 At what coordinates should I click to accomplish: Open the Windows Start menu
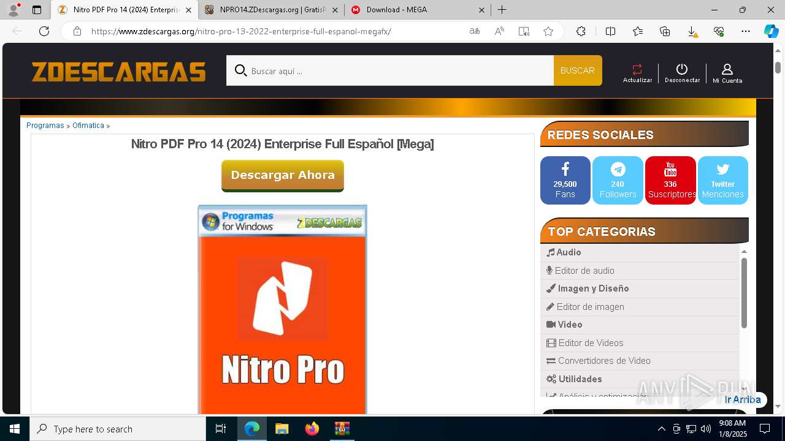coord(15,429)
